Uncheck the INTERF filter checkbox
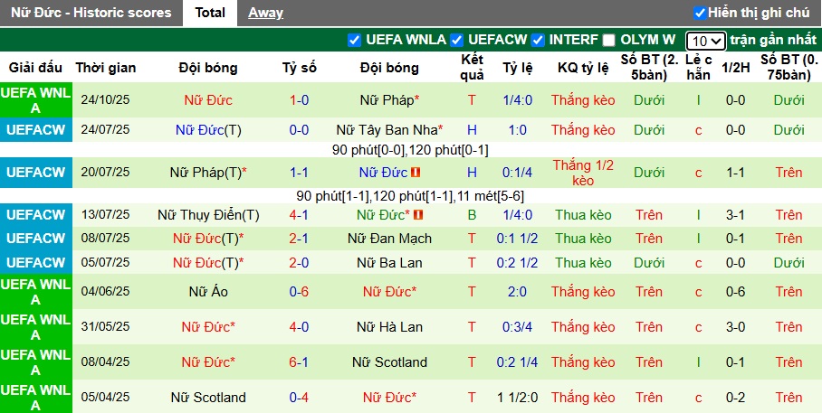 (x=538, y=40)
